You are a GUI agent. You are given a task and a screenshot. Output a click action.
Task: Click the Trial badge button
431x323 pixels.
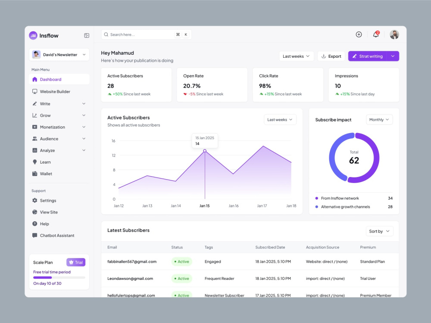[x=76, y=262]
